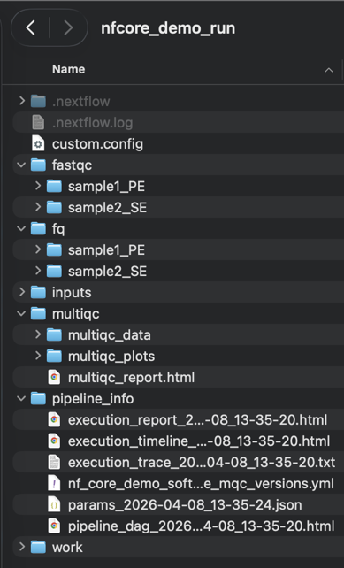
Task: Select the fastqc folder name
Action: (72, 165)
